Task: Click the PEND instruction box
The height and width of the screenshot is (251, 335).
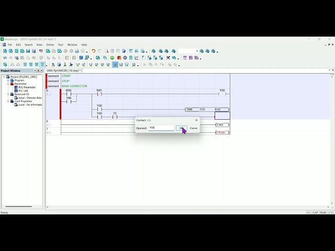Action: [x=222, y=132]
